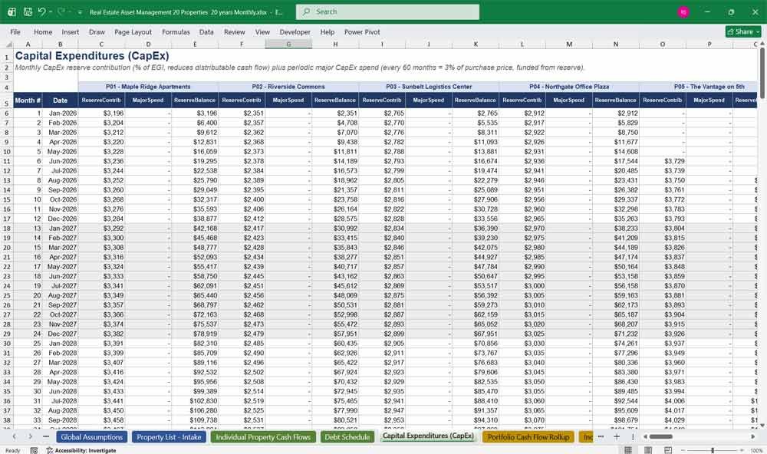Click the Date column header cell
The image size is (767, 454).
60,100
